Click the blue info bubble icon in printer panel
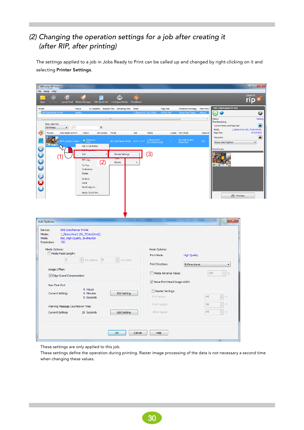The height and width of the screenshot is (430, 304). pyautogui.click(x=221, y=113)
